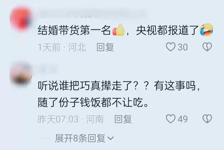Tap the like count 49

[x=183, y=119]
